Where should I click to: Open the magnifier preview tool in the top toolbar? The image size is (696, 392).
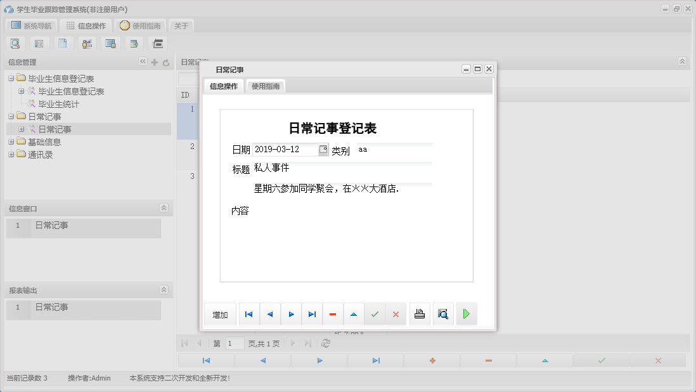click(15, 43)
